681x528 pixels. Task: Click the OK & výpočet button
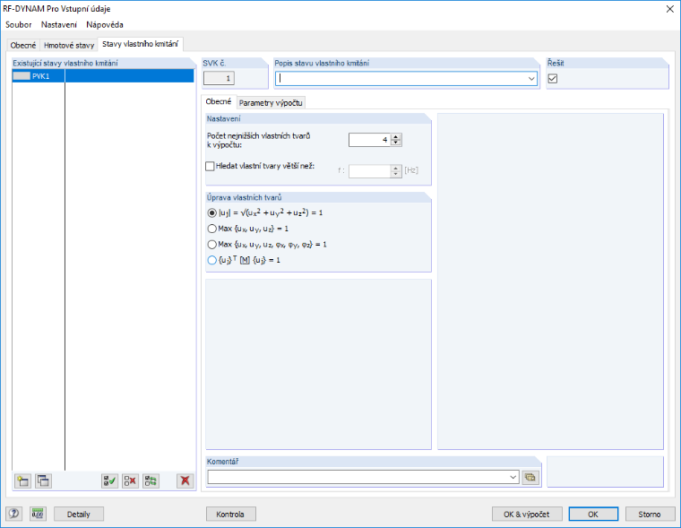pos(527,514)
